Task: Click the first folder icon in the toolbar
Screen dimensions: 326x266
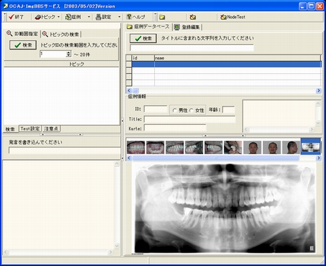Action: tap(162, 17)
